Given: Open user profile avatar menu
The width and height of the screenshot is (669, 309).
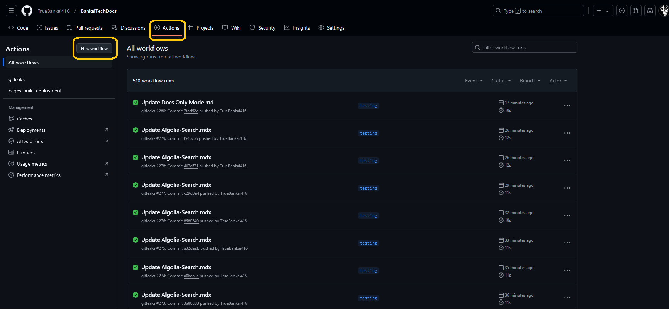Looking at the screenshot, I should [x=663, y=11].
